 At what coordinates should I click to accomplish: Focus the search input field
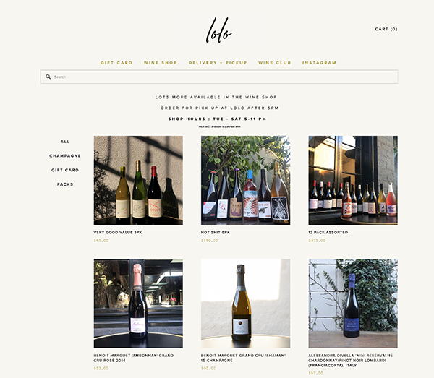pyautogui.click(x=219, y=77)
